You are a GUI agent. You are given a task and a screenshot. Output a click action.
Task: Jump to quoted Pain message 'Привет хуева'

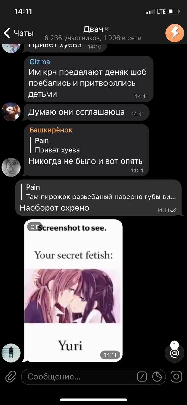tap(57, 145)
